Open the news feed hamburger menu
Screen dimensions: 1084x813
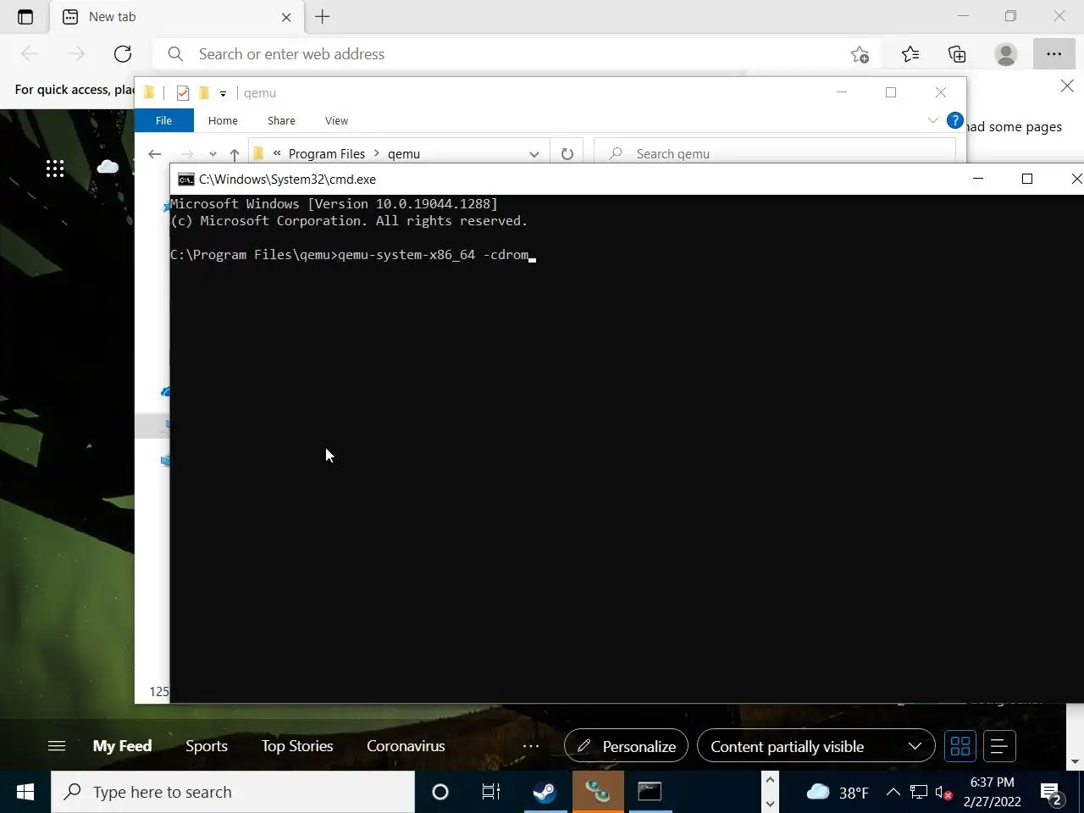(57, 746)
